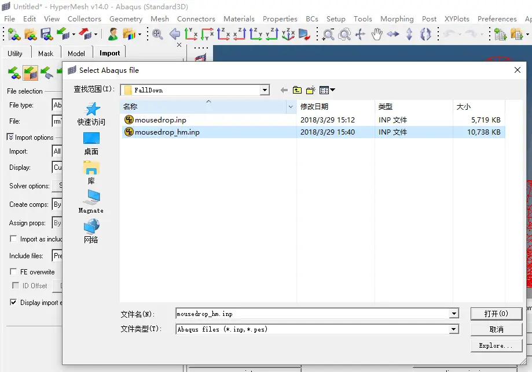Click the Previous View left arrow icon
Viewport: 532px width, 372px height.
174,34
